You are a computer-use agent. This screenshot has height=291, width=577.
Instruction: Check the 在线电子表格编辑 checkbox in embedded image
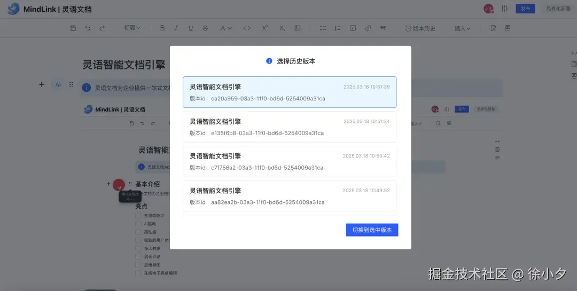click(138, 273)
